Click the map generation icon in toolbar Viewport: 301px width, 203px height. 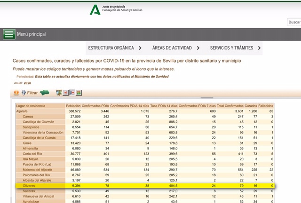59,93
